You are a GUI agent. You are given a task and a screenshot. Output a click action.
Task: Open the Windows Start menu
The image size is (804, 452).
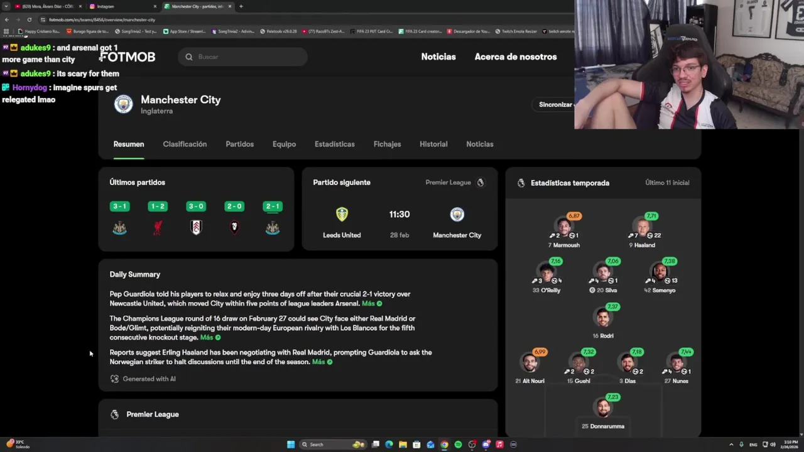(291, 444)
